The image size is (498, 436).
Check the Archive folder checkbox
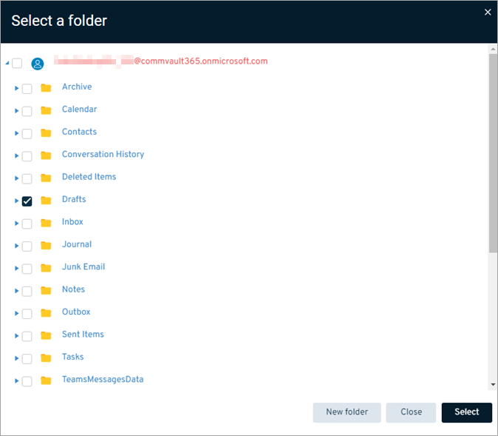tap(27, 89)
